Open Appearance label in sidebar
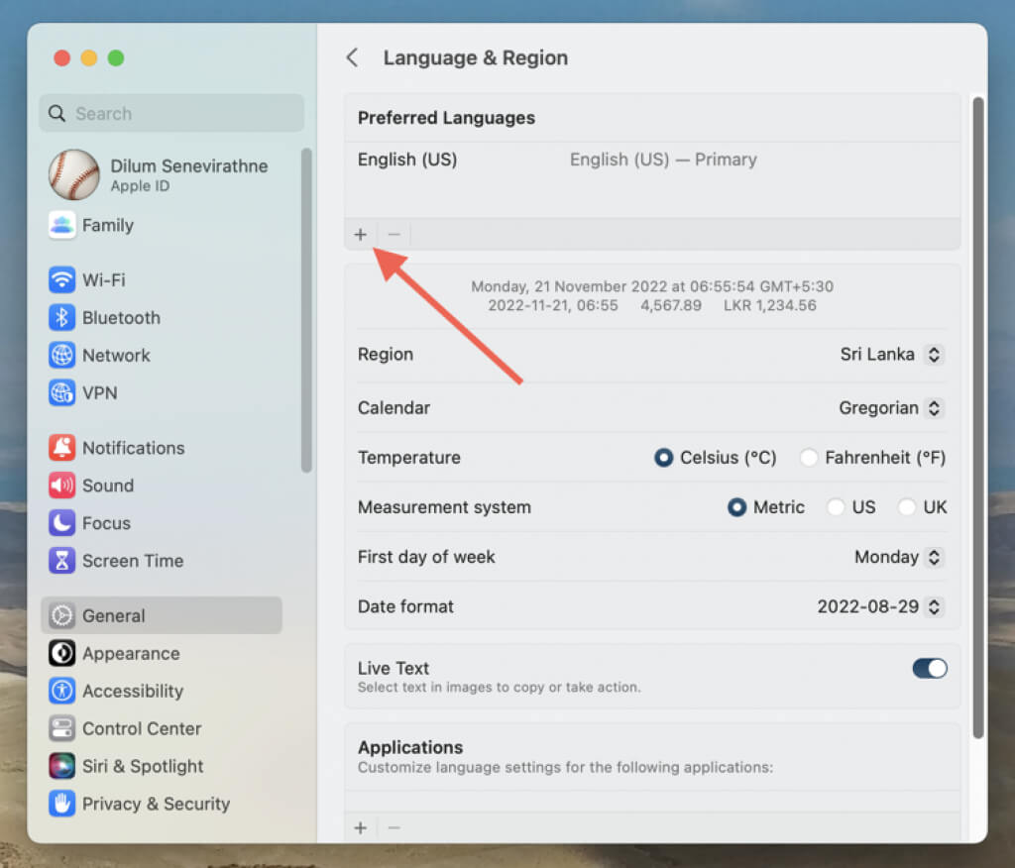The height and width of the screenshot is (868, 1015). click(131, 654)
